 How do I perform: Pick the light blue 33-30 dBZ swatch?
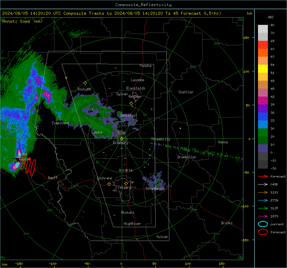coord(263,125)
